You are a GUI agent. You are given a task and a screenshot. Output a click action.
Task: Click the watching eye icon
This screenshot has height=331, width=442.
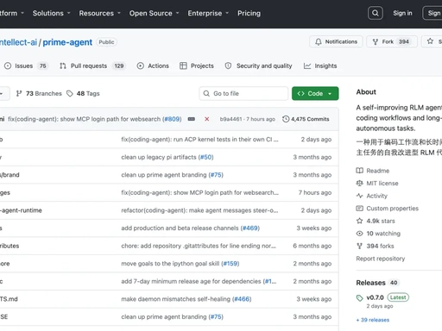[360, 234]
